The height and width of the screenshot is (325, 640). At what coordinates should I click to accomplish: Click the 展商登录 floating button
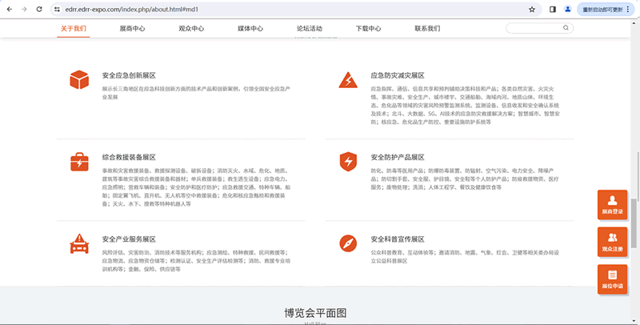[x=612, y=205]
